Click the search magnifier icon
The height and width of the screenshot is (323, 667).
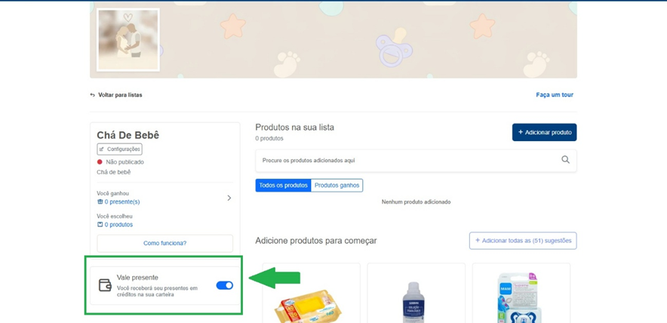[x=565, y=160]
